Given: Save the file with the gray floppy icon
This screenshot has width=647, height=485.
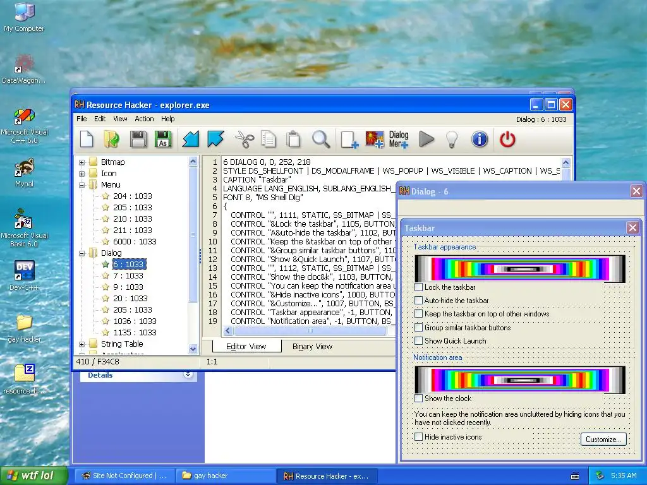Looking at the screenshot, I should pos(138,139).
